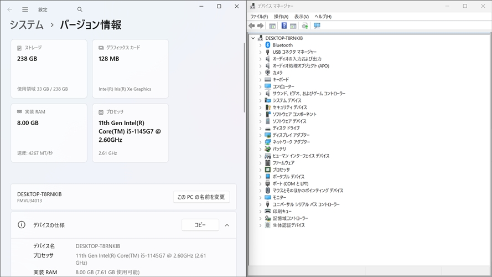This screenshot has height=277, width=492.
Task: Open the Settings hamburger navigation menu
Action: tap(25, 9)
